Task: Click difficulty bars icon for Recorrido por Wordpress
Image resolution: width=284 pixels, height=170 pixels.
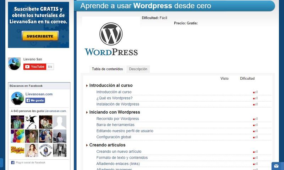Action: click(255, 119)
